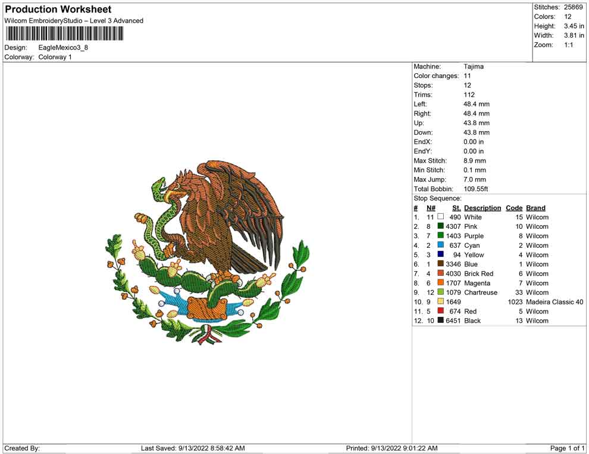Select the trims value "112"
Image resolution: width=589 pixels, height=454 pixels.
point(469,95)
